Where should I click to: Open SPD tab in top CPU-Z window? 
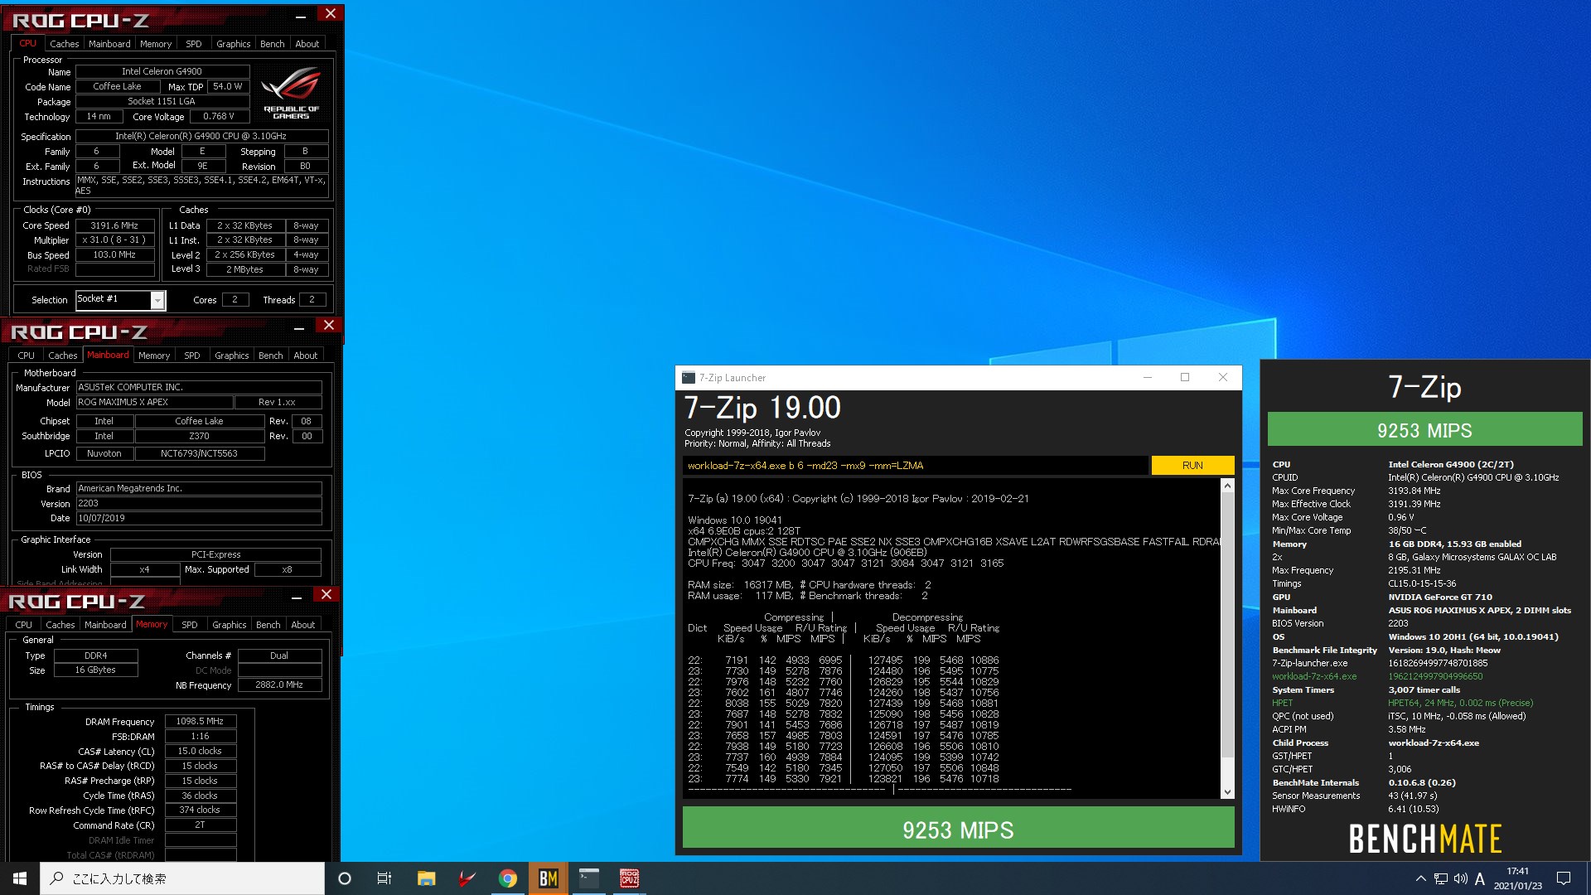[194, 44]
